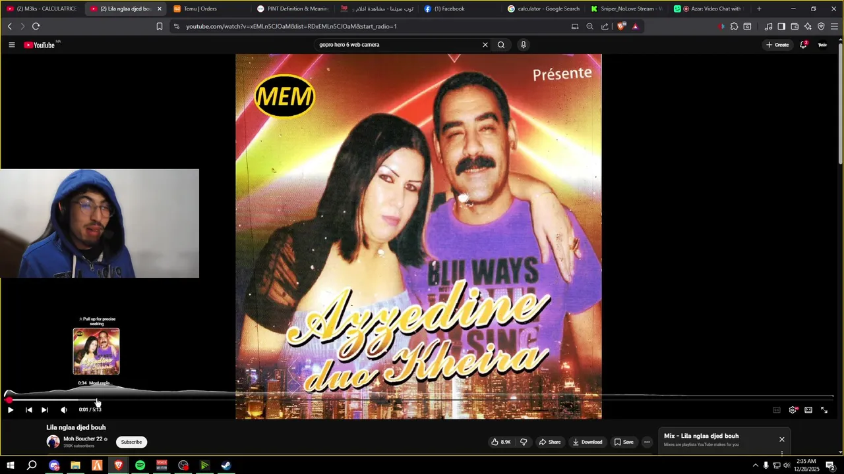Open the browser main hamburger menu
Screen dimensions: 844x474
click(x=834, y=26)
